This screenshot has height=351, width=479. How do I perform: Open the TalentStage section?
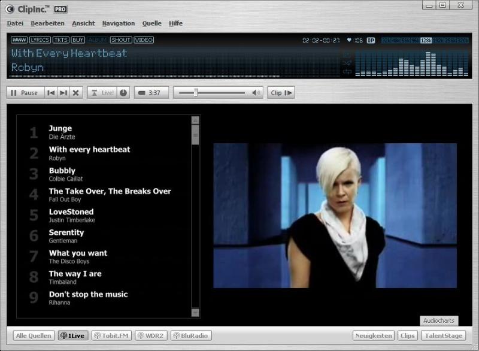click(x=443, y=335)
